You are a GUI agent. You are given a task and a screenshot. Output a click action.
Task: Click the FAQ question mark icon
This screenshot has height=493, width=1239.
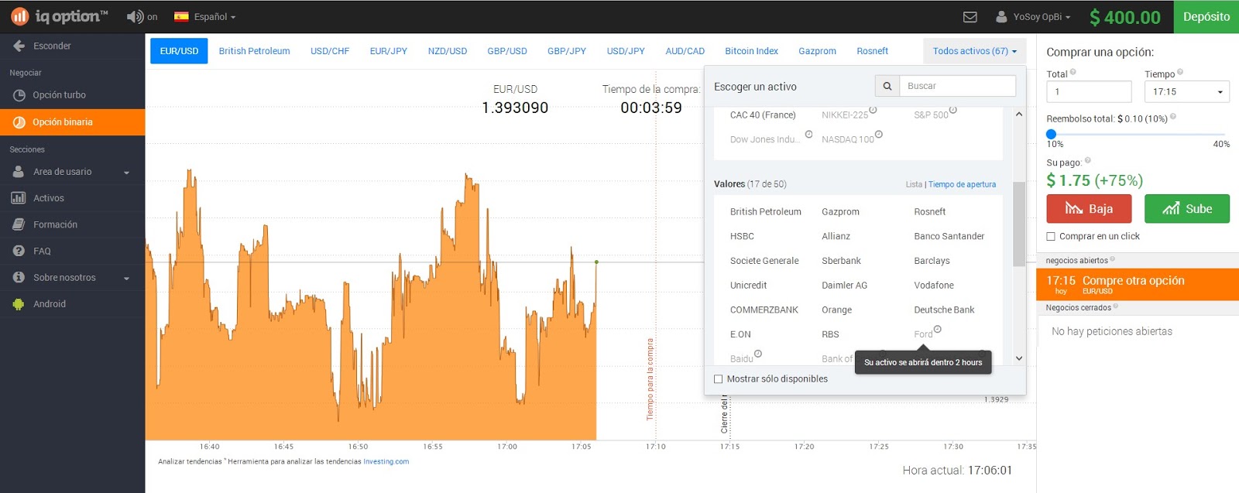19,251
